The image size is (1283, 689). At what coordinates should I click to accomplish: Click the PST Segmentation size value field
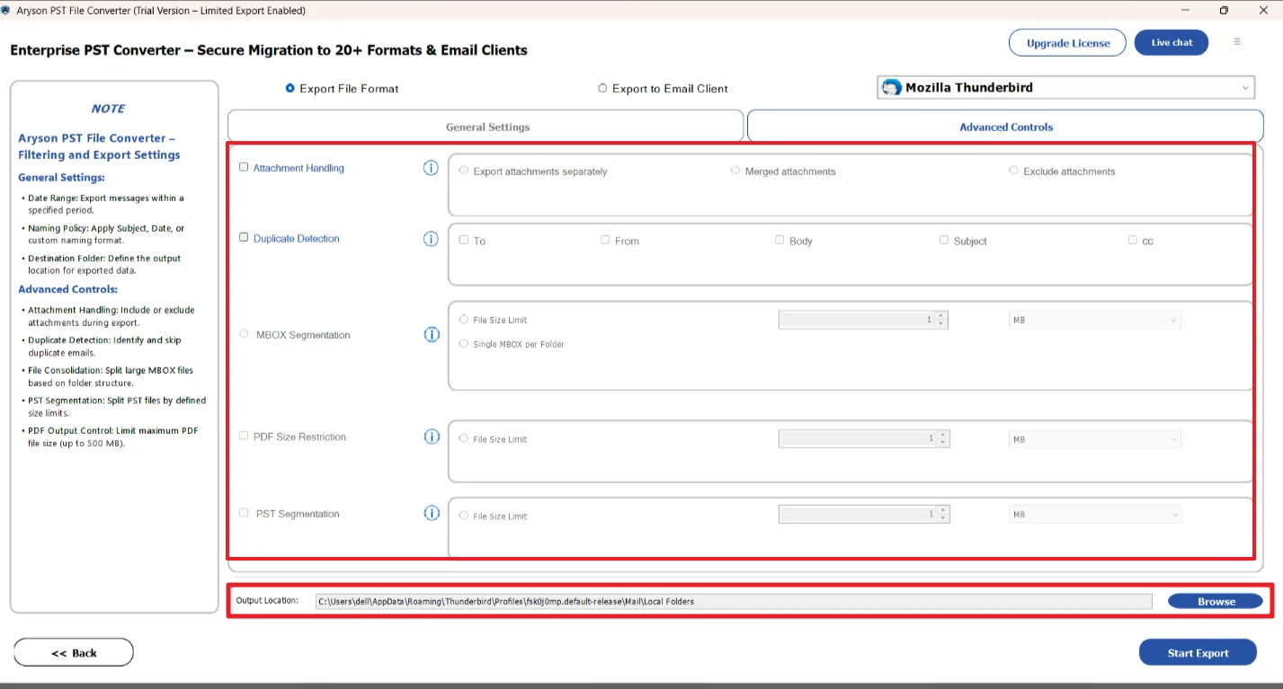tap(857, 515)
